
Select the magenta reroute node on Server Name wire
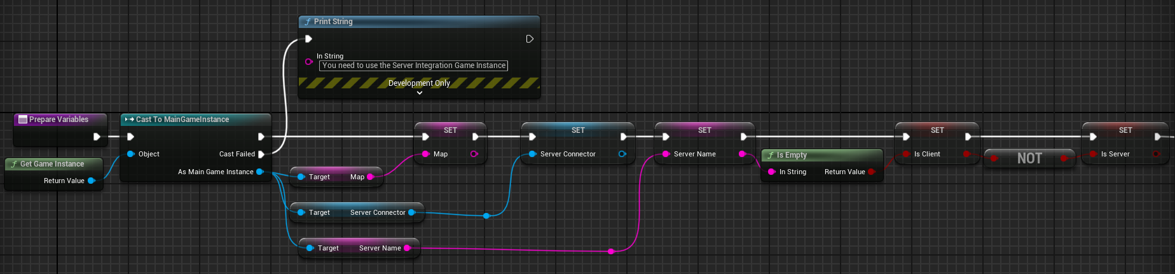611,252
